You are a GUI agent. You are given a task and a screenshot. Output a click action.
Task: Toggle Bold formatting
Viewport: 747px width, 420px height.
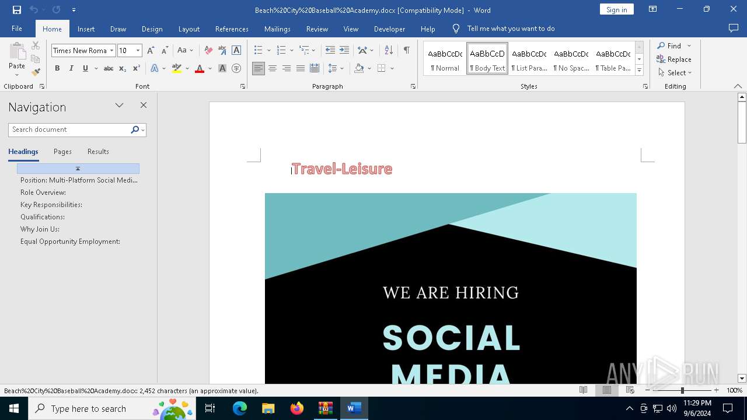57,68
